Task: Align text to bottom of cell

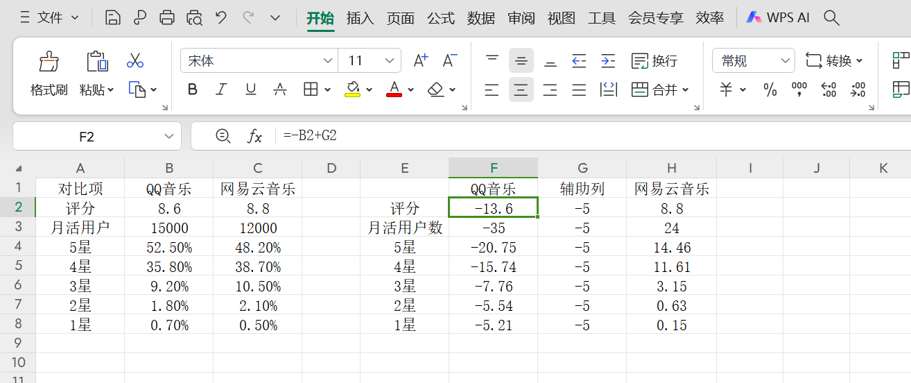Action: pos(550,60)
